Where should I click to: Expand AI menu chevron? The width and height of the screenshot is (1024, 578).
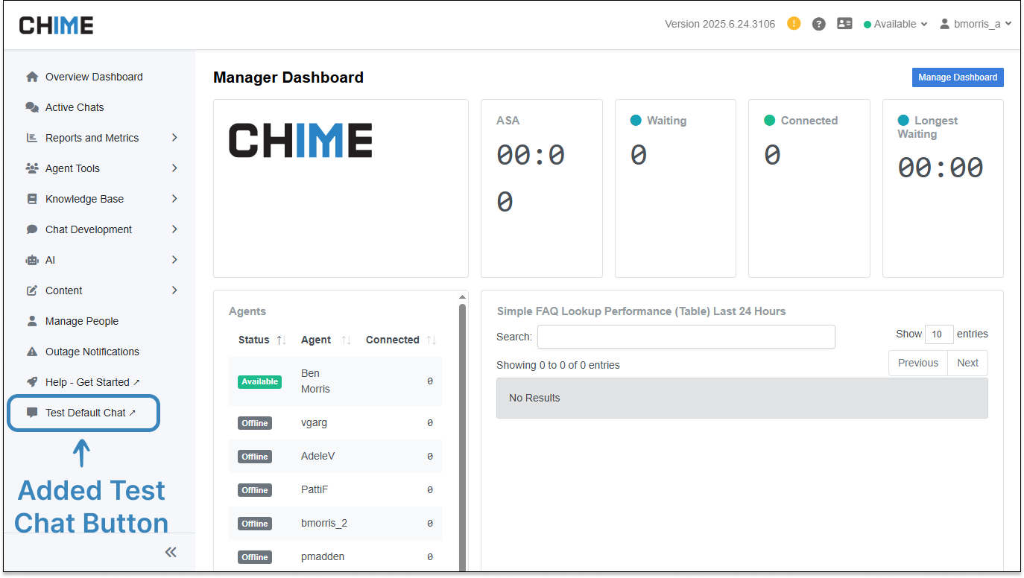[x=174, y=260]
